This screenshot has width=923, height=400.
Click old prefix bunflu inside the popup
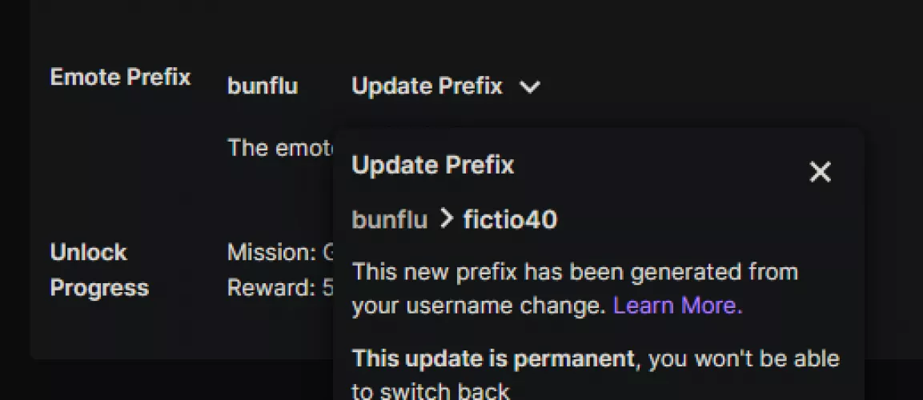pyautogui.click(x=390, y=219)
